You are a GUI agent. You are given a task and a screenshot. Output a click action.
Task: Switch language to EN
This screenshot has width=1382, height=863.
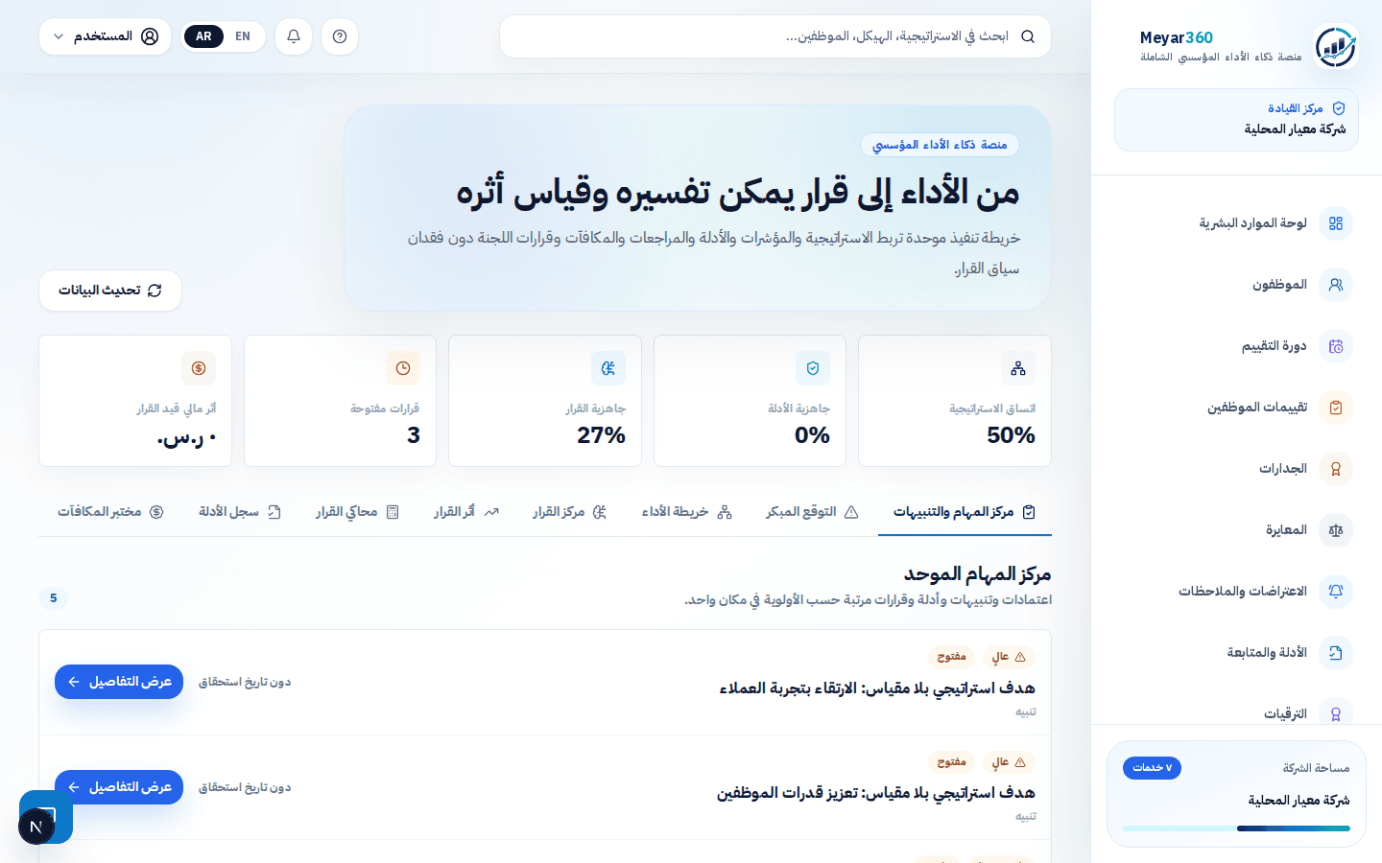[243, 36]
